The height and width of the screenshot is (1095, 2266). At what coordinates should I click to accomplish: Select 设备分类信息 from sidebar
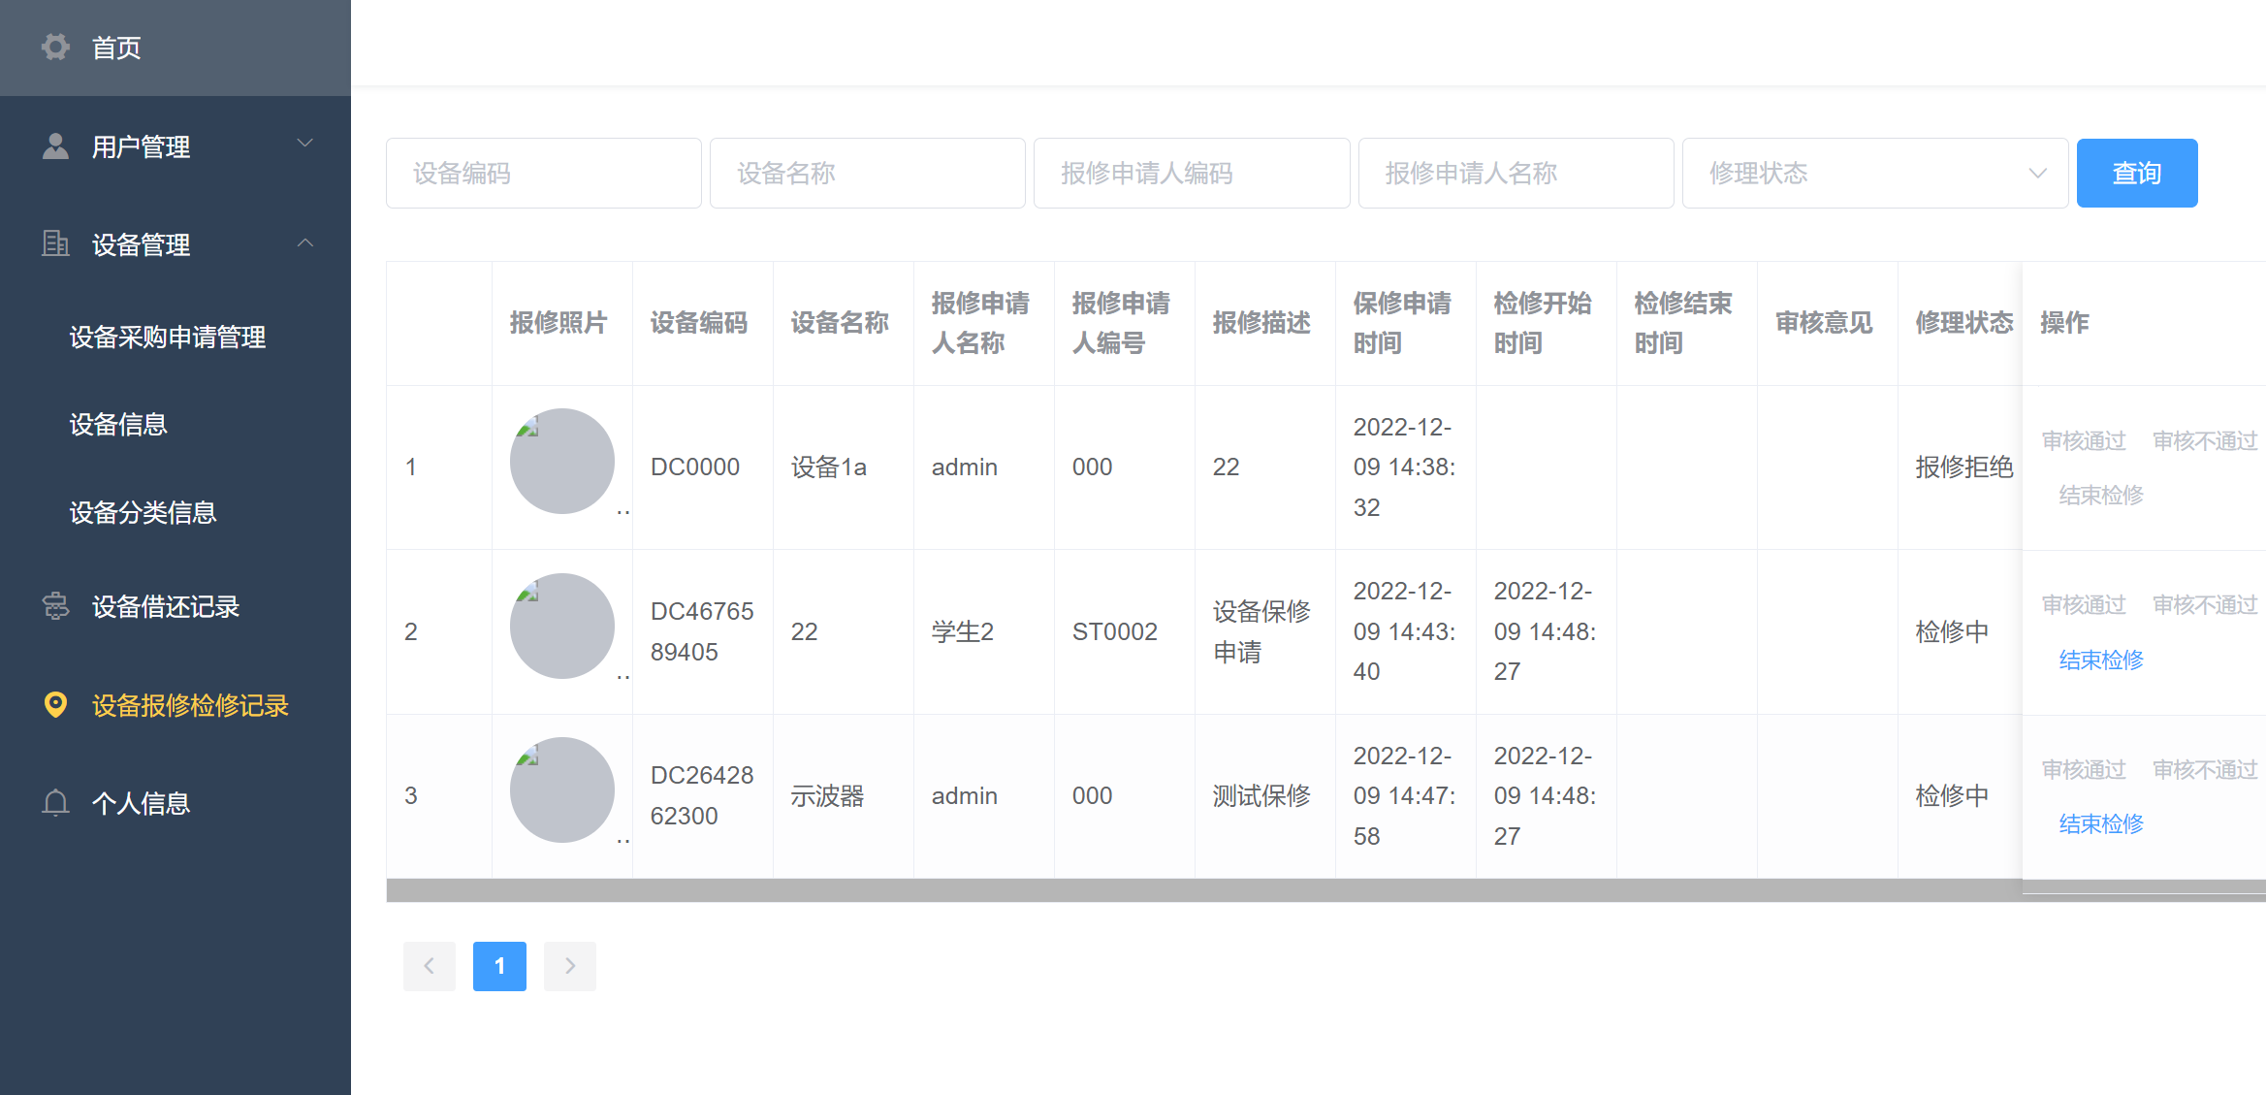click(x=143, y=512)
